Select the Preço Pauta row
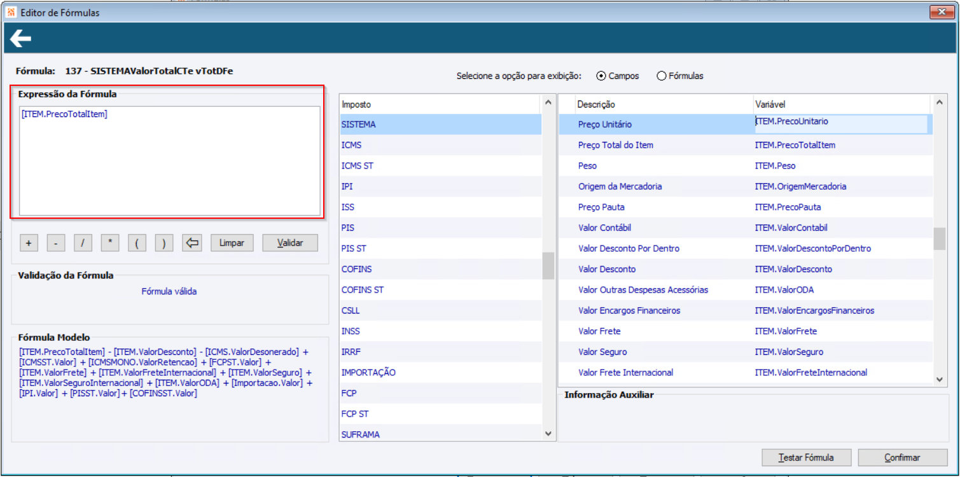The image size is (960, 477). 744,207
